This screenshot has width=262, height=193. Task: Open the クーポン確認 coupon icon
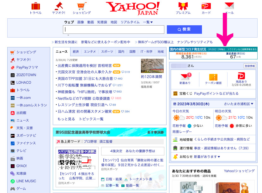pyautogui.click(x=213, y=77)
